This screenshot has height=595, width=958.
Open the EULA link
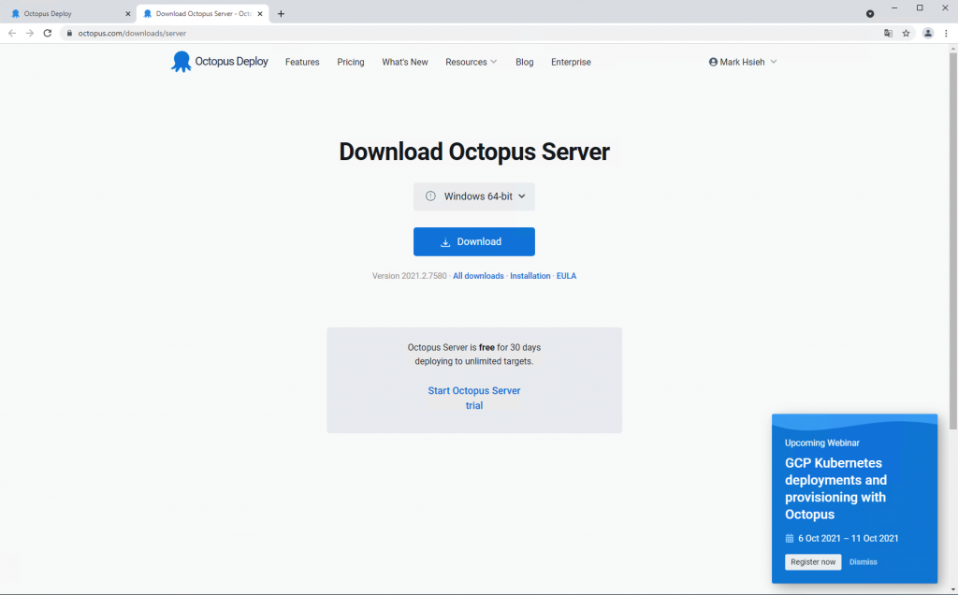566,275
